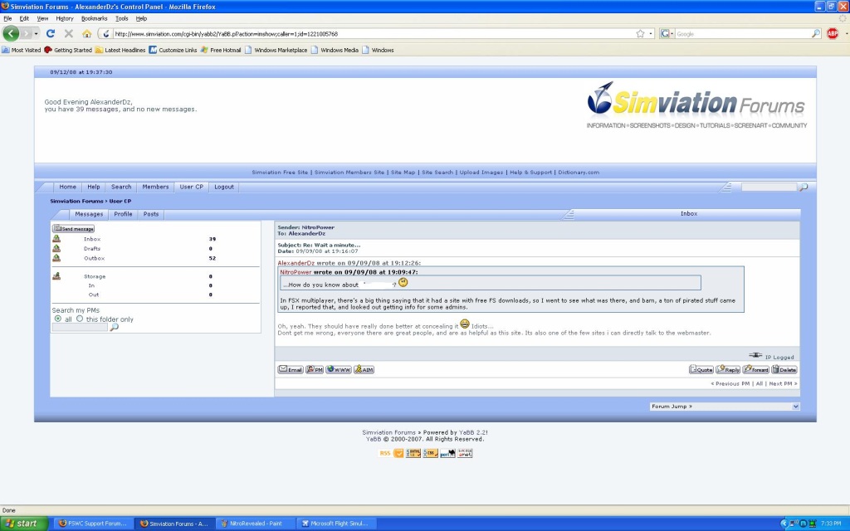
Task: Open the search engine chooser dropdown
Action: (x=667, y=34)
